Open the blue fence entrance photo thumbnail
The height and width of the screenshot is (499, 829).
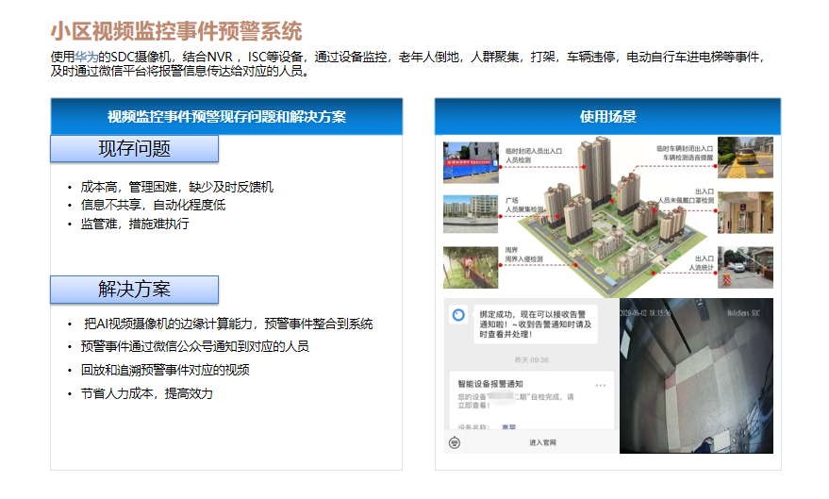click(471, 161)
